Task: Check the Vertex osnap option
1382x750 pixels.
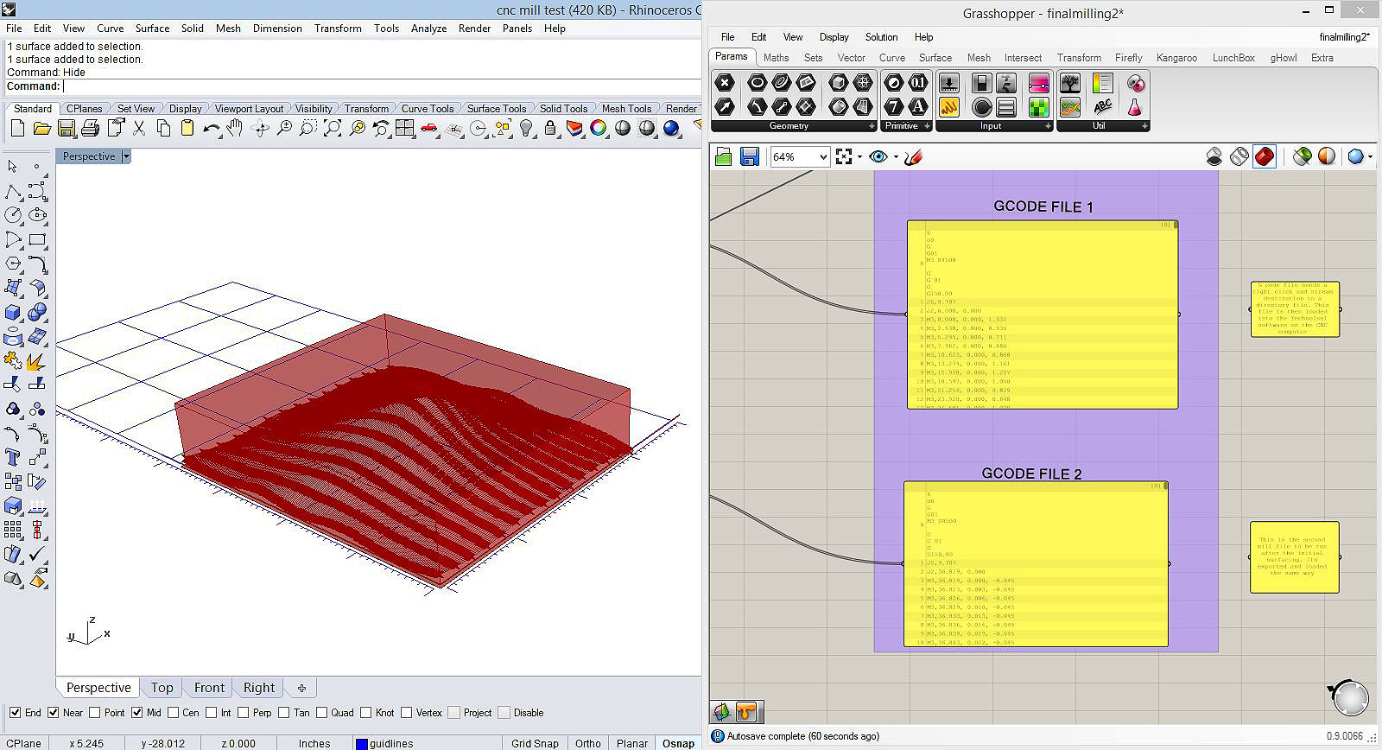Action: [x=407, y=713]
